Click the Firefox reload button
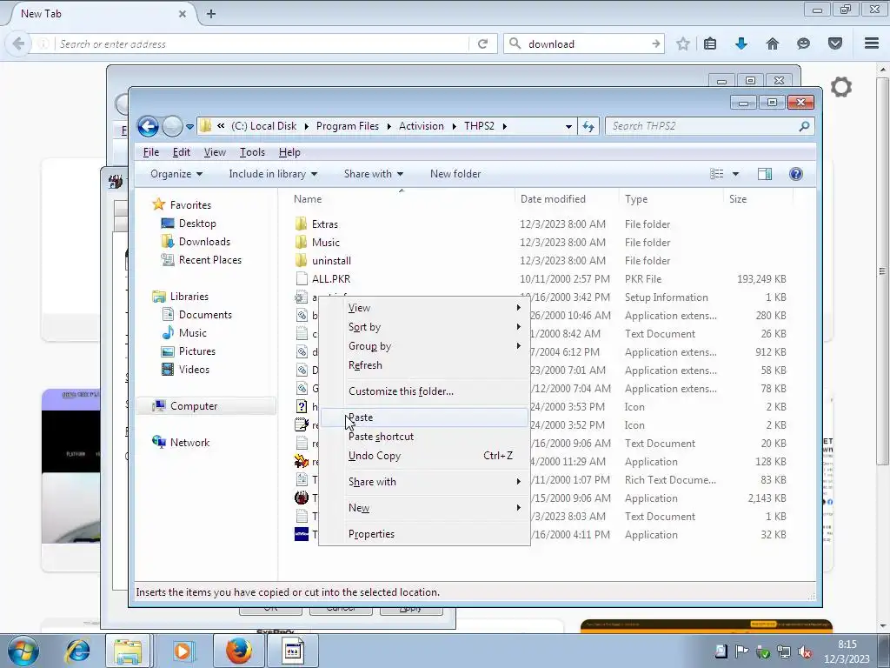Viewport: 890px width, 668px height. [x=483, y=43]
